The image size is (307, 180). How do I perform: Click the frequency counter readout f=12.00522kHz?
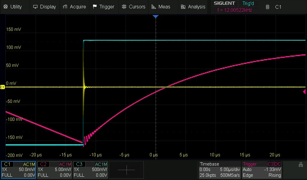235,10
